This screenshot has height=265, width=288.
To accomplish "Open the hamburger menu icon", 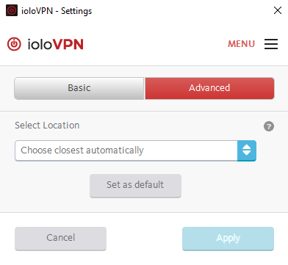I will click(x=271, y=44).
